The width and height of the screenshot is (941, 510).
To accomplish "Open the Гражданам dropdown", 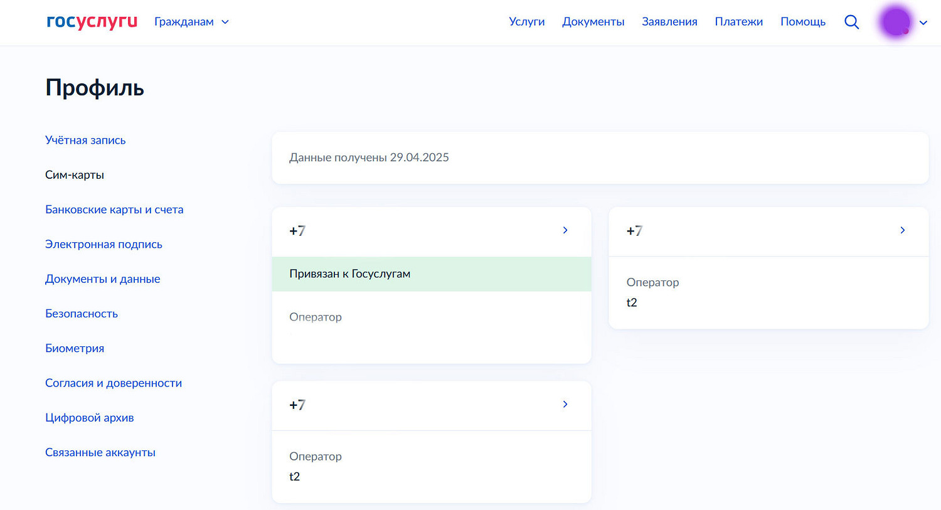I will click(x=191, y=22).
